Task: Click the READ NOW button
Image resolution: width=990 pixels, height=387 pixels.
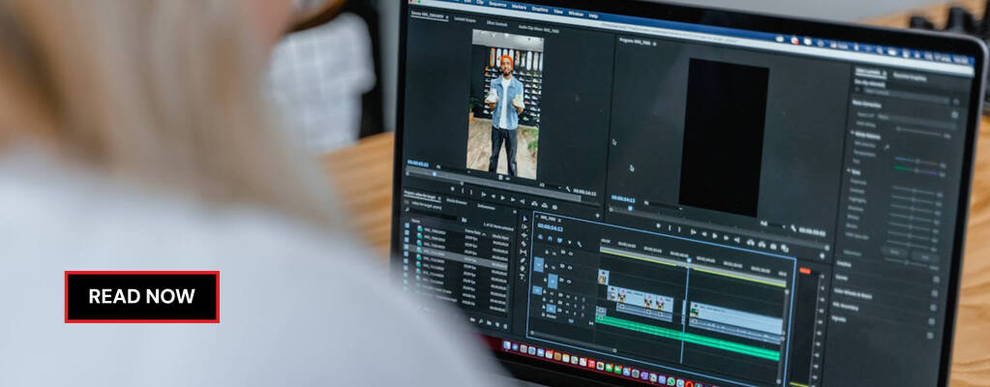Action: 141,296
